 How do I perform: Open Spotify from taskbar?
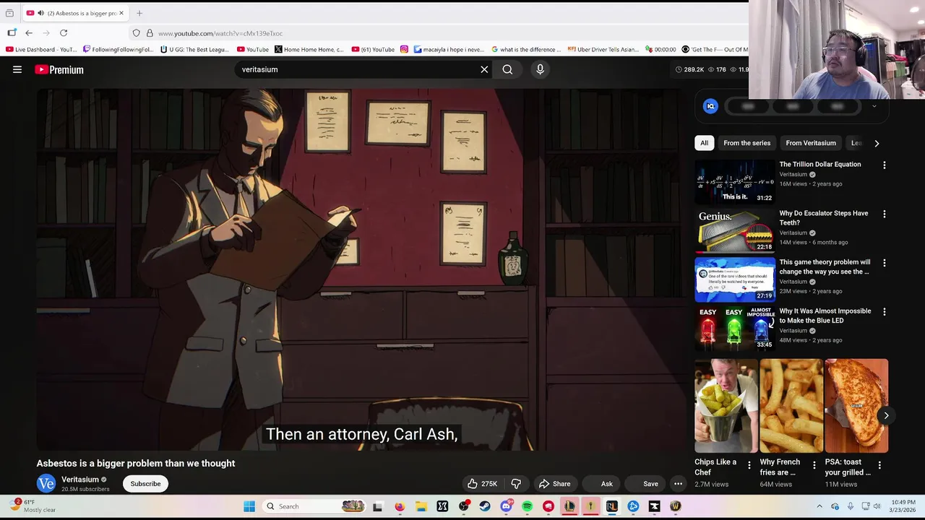point(527,506)
